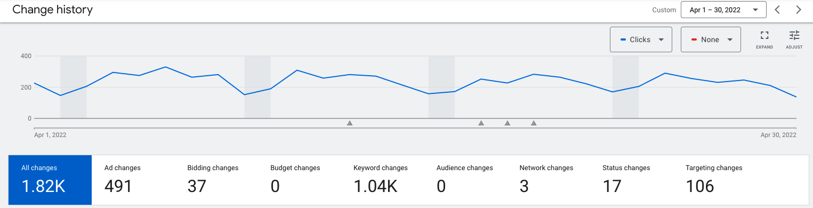
Task: Click the third change marker triangle
Action: click(507, 123)
